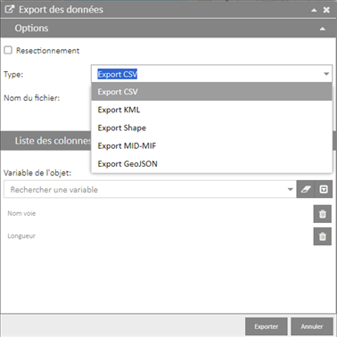Click the add-all dropdown box icon
This screenshot has height=337, width=337.
click(x=324, y=189)
